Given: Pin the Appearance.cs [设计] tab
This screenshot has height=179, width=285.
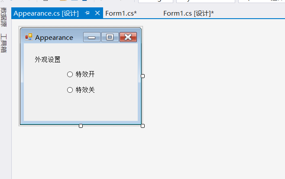Looking at the screenshot, I should [87, 13].
